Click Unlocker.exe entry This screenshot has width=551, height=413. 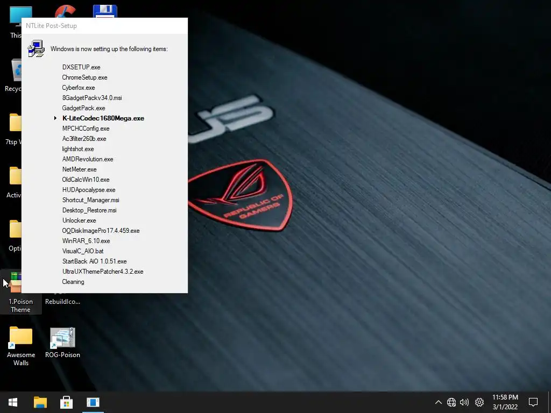click(x=79, y=220)
